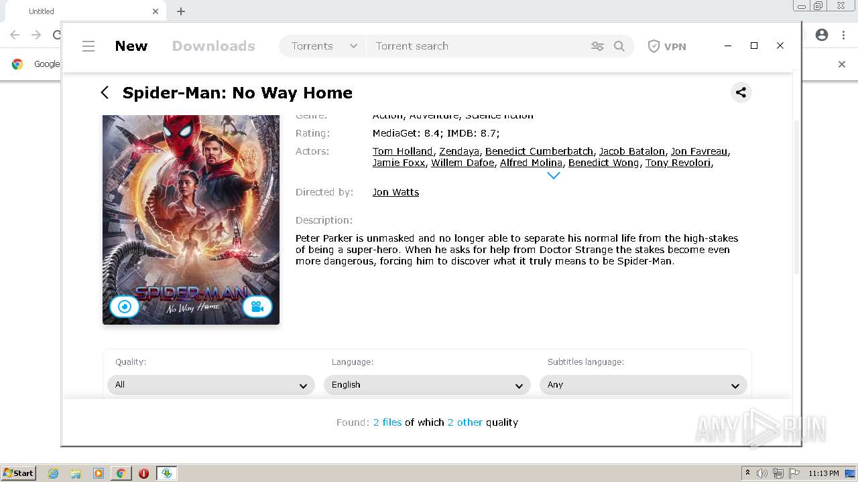Click the camera trailer icon on poster

coord(257,307)
